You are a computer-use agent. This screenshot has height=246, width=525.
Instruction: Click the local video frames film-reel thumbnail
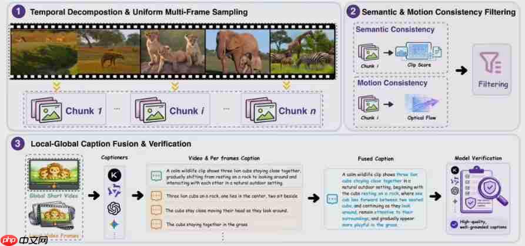tap(53, 217)
